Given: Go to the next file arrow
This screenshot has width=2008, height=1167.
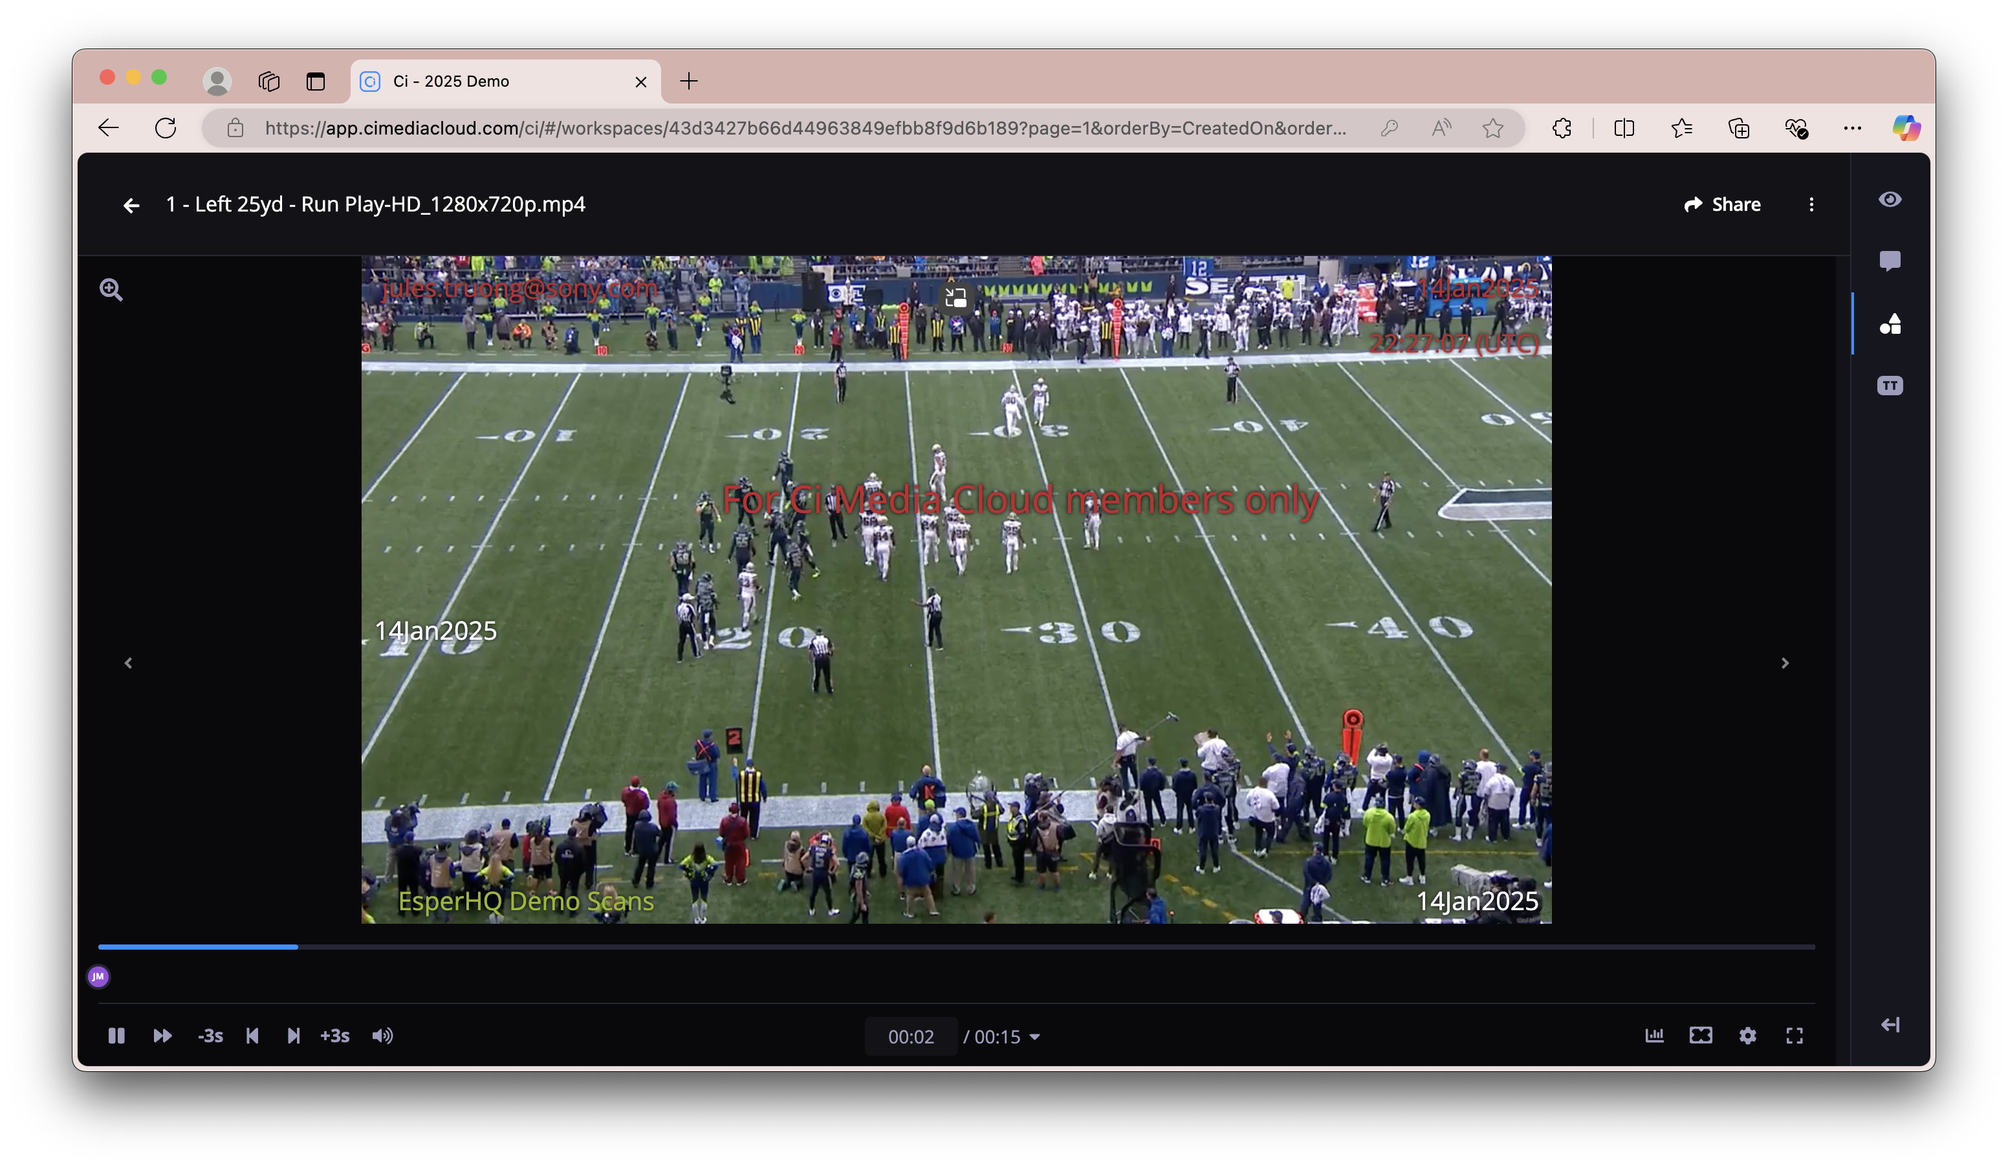Looking at the screenshot, I should coord(1785,663).
